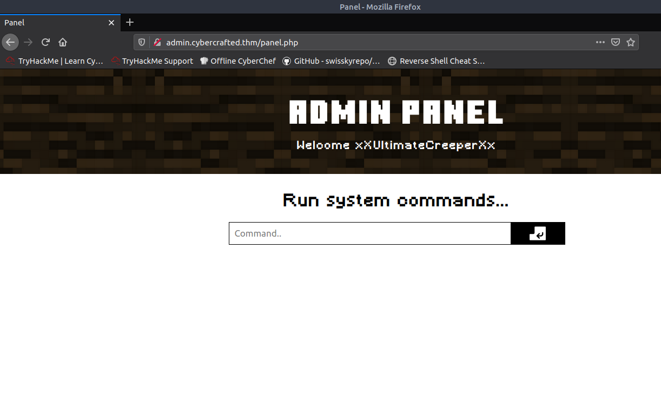Open the Reverse Shell Cheat Sheet bookmark
This screenshot has height=403, width=661.
point(436,61)
